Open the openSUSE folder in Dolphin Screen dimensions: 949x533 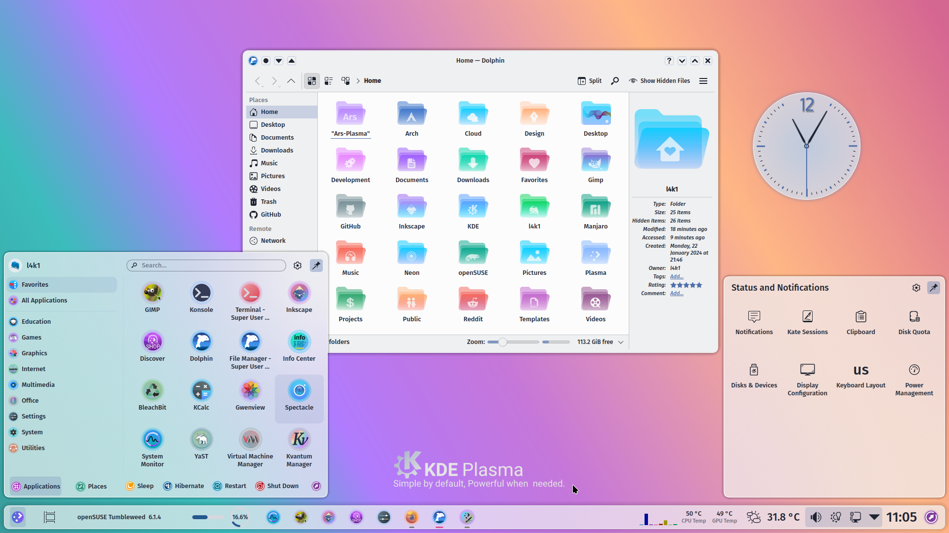point(473,258)
